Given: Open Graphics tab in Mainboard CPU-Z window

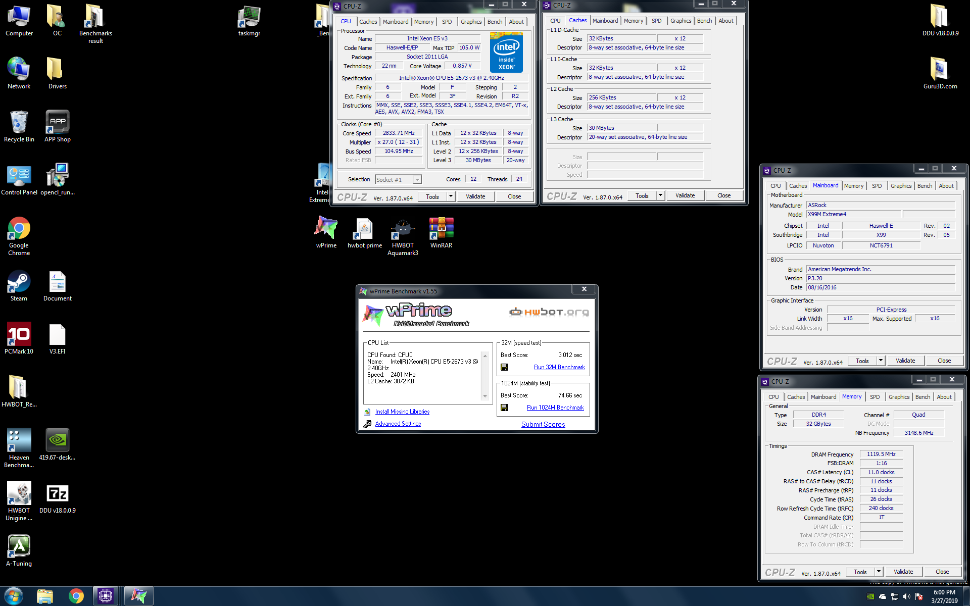Looking at the screenshot, I should coord(901,186).
